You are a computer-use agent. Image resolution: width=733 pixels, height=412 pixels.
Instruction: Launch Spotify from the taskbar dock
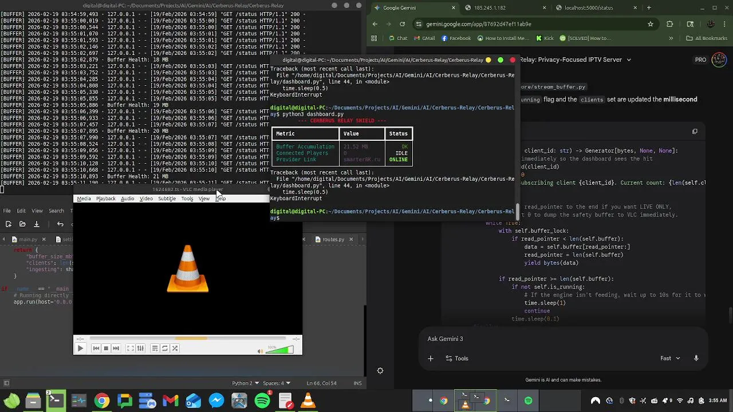coord(262,401)
